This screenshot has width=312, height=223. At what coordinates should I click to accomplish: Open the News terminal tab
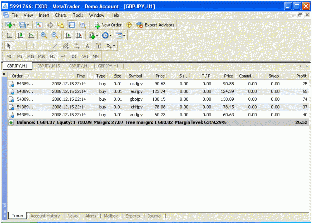tap(72, 216)
